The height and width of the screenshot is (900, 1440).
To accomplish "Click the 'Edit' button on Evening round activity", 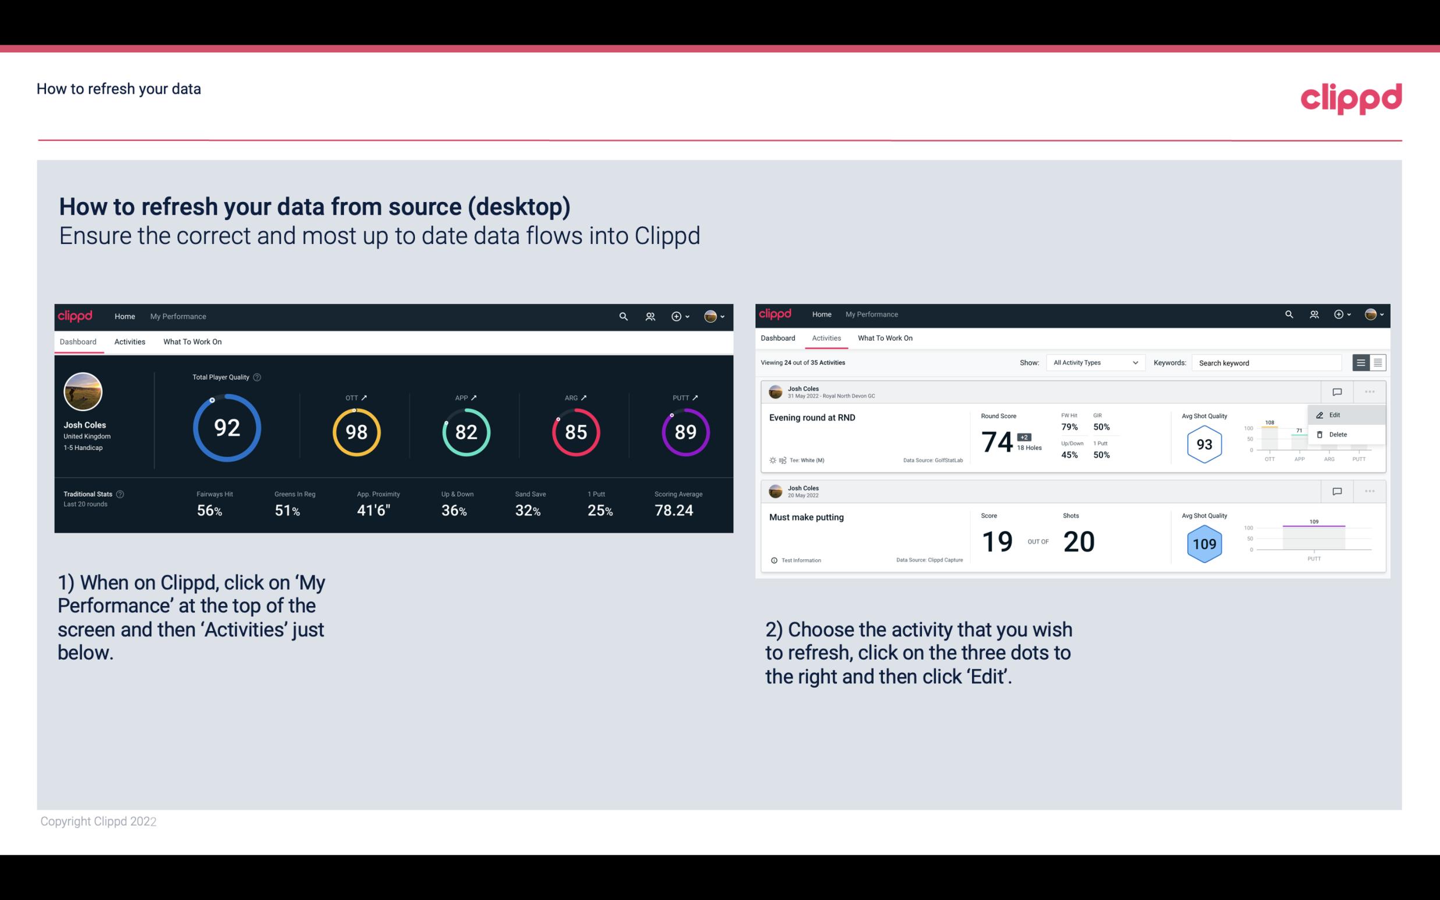I will point(1336,414).
